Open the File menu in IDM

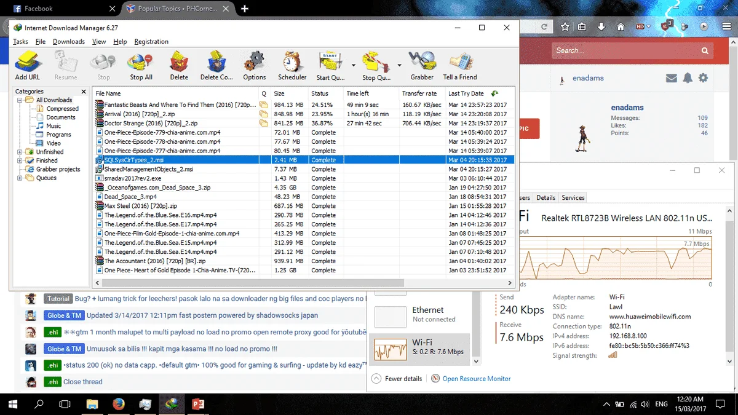tap(41, 42)
